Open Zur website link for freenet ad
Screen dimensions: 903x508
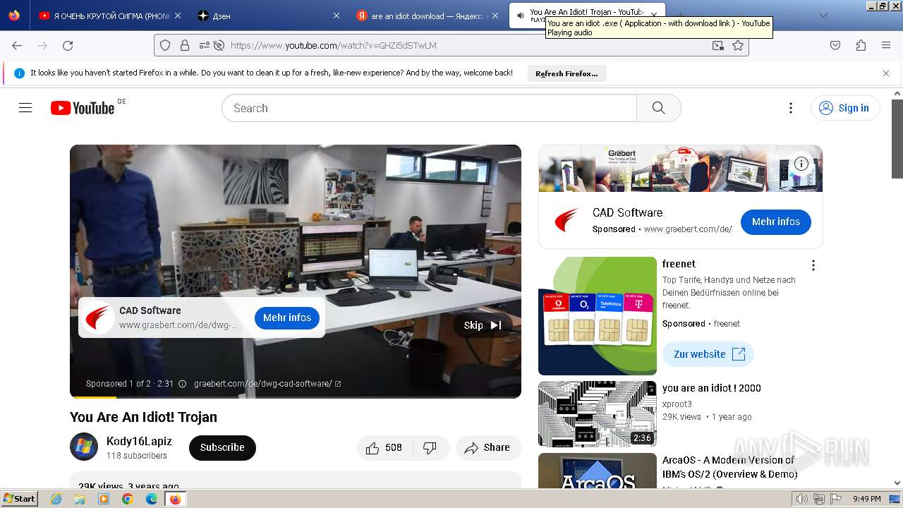708,354
